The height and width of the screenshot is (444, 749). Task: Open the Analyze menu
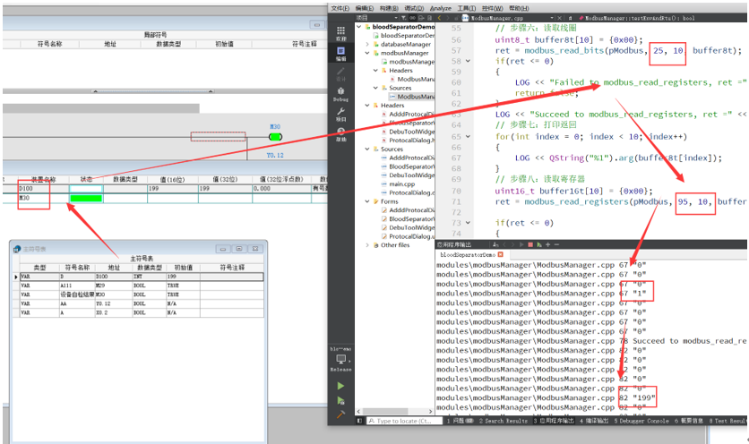tap(442, 7)
